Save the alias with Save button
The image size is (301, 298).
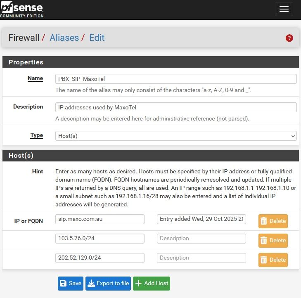[71, 283]
